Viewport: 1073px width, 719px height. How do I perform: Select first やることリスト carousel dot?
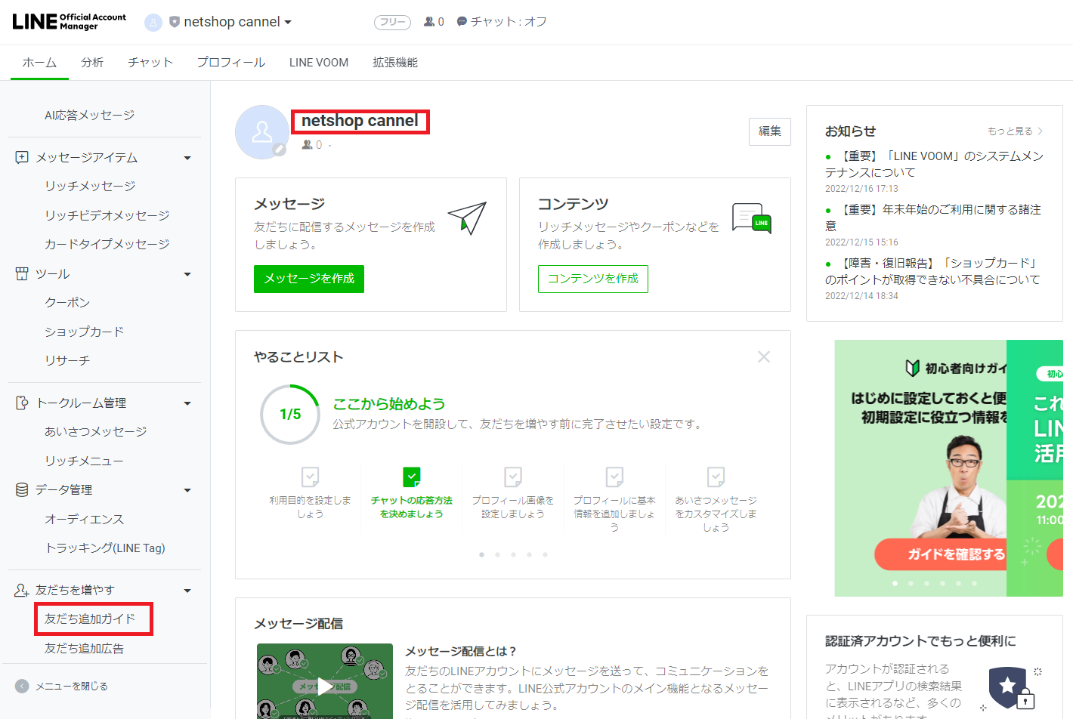(481, 554)
